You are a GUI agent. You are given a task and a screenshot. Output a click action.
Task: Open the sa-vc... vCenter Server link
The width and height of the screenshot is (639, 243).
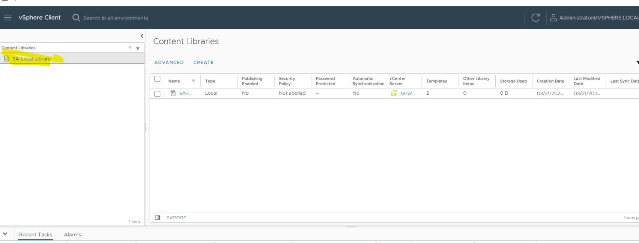408,93
